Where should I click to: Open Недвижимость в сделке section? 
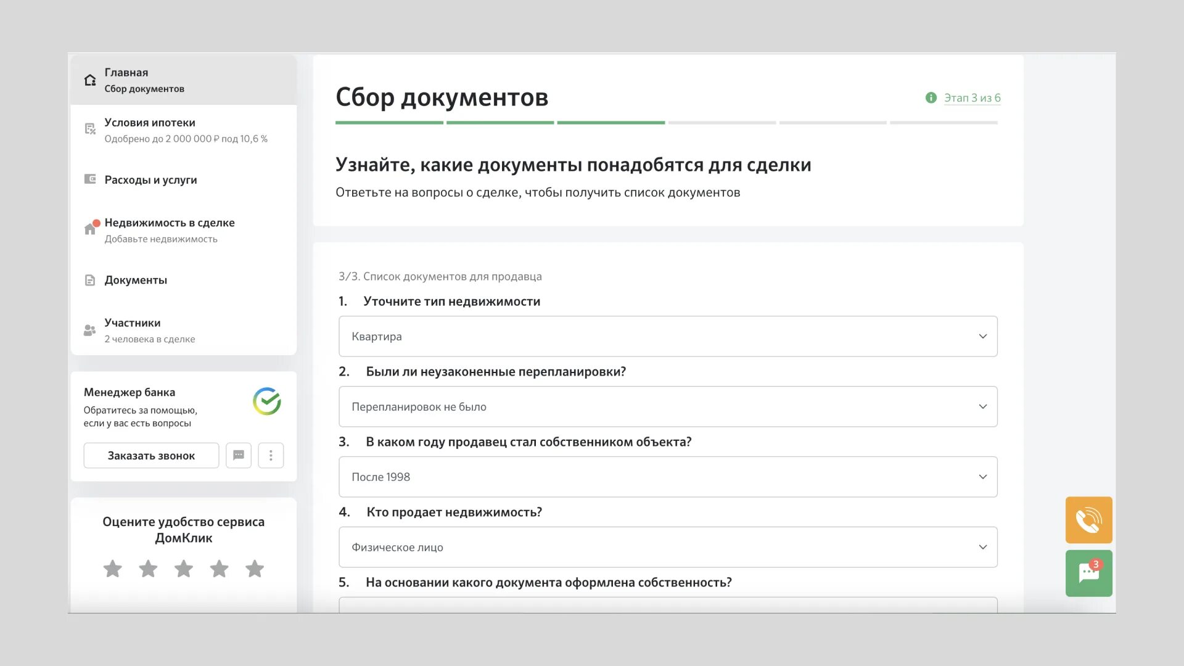click(184, 230)
